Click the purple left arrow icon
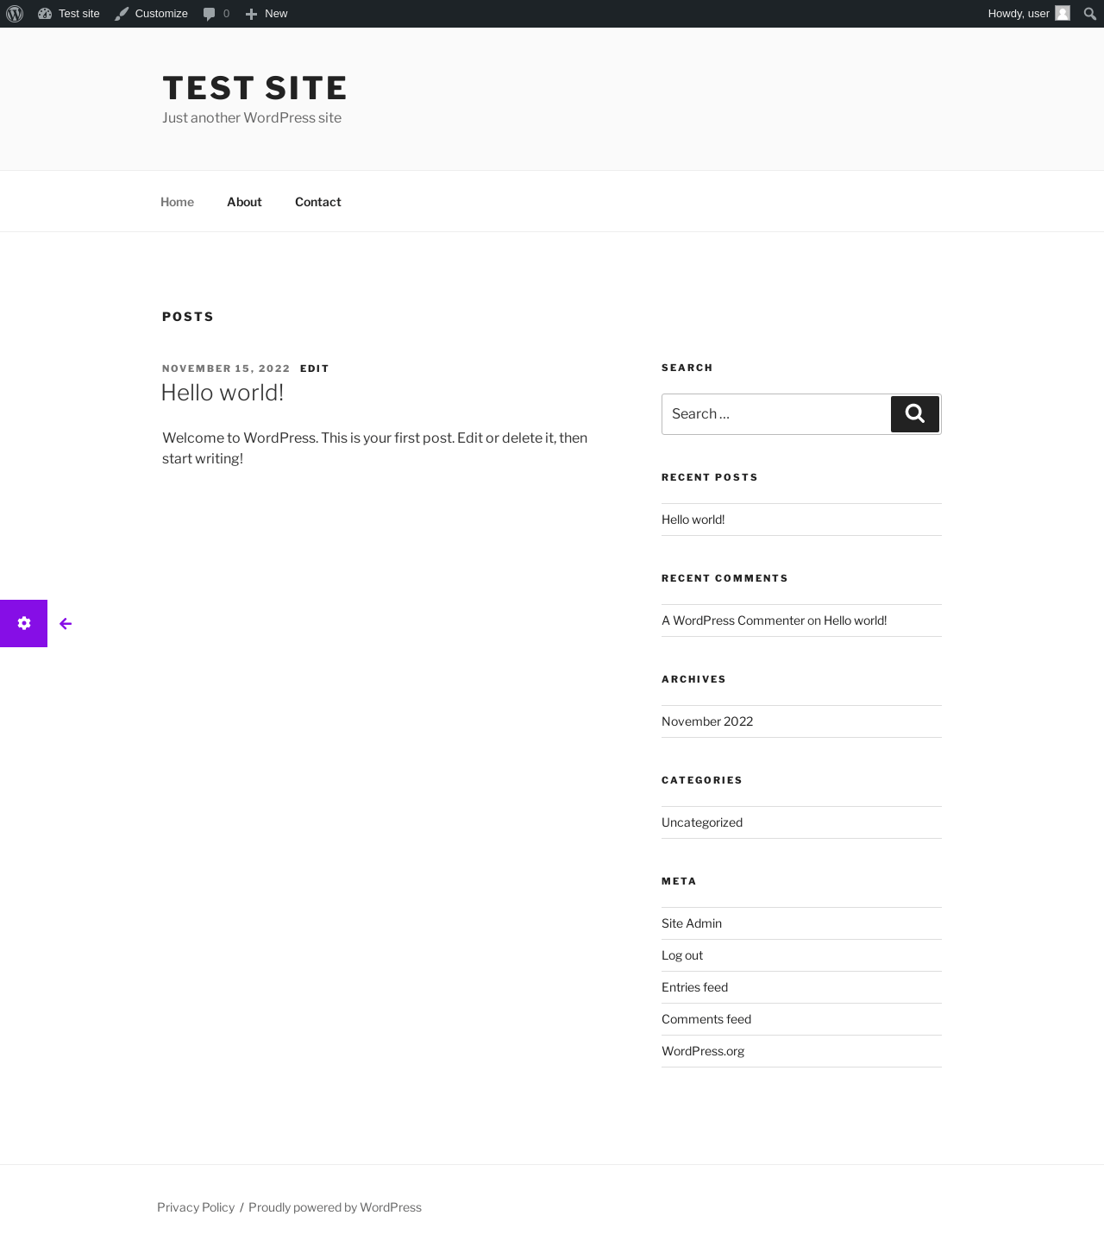This screenshot has width=1104, height=1247. [x=66, y=623]
